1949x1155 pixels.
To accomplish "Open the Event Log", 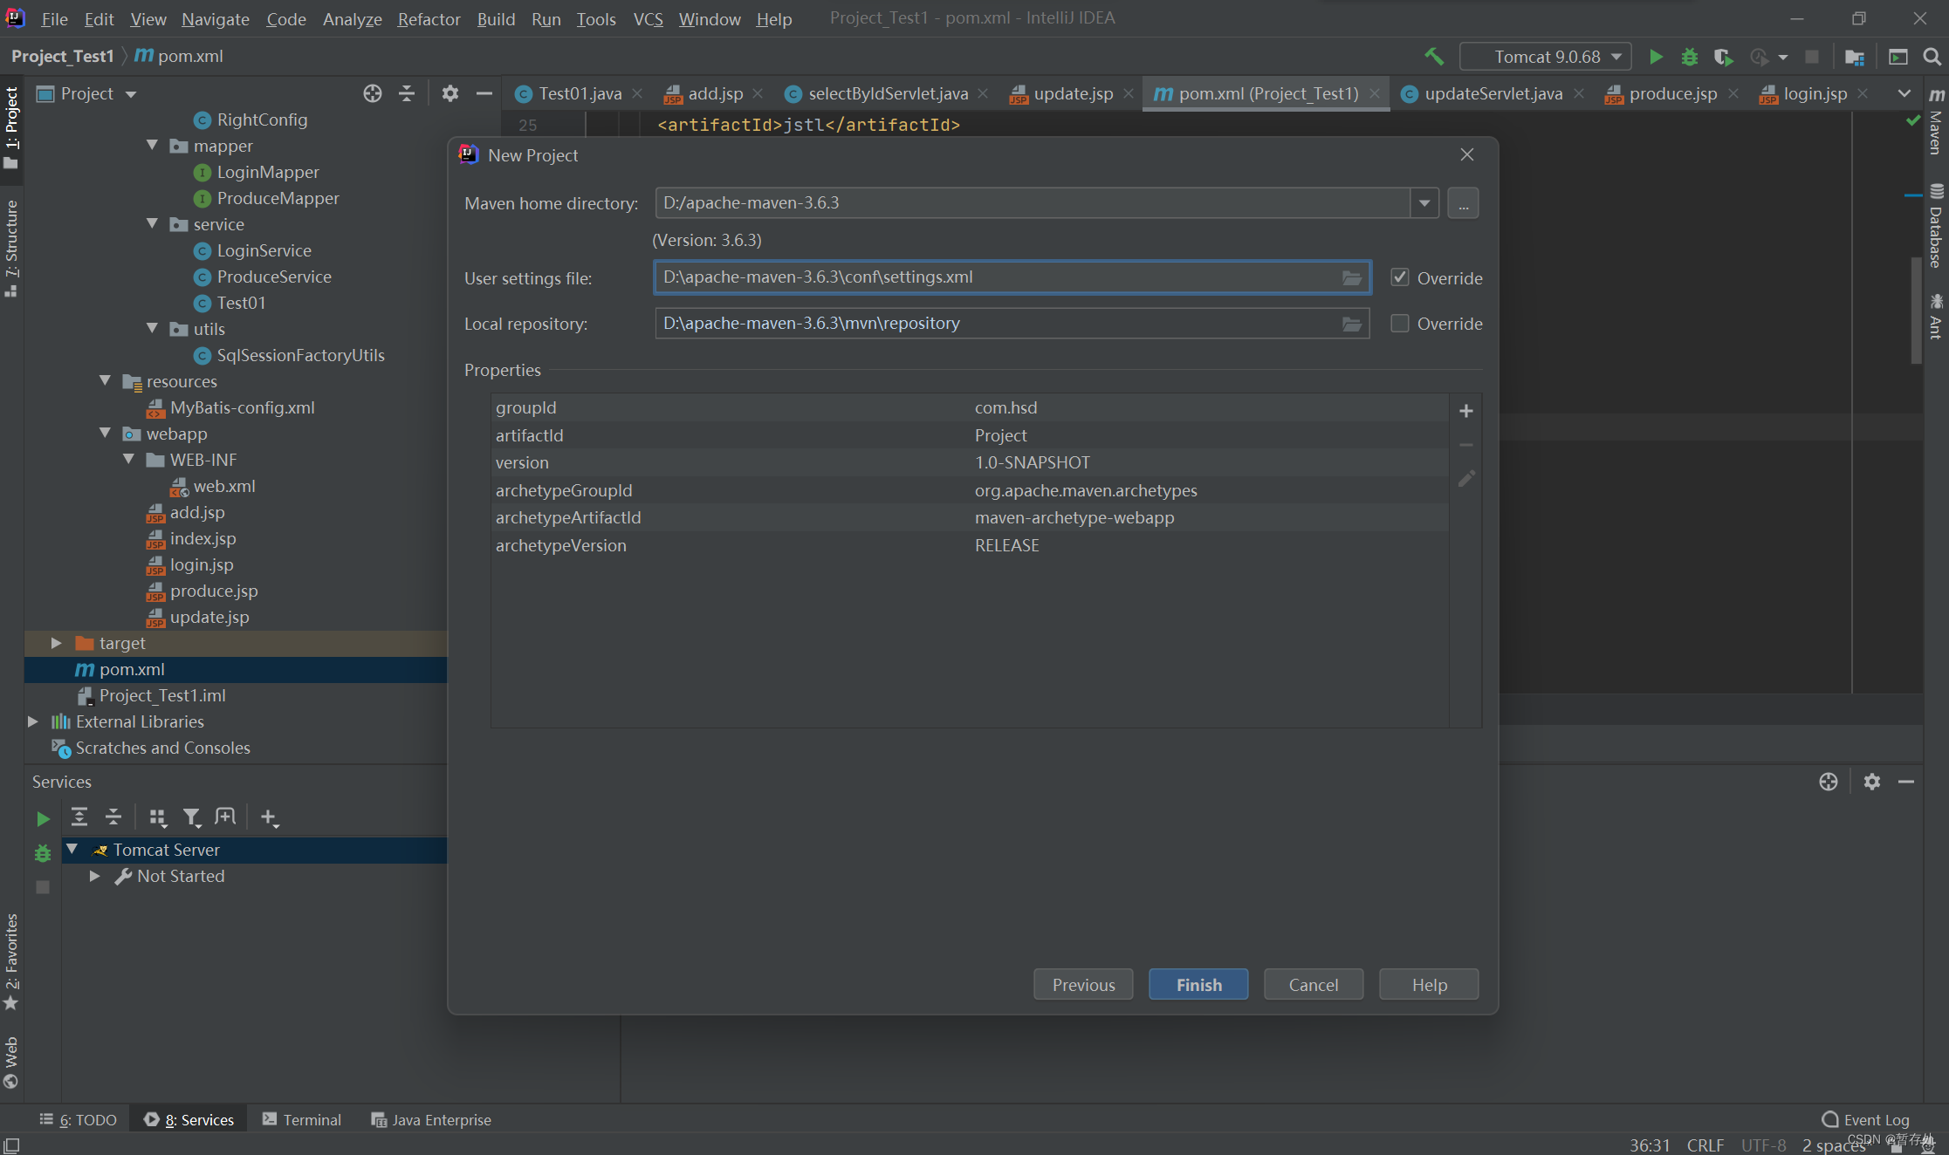I will coord(1866,1119).
